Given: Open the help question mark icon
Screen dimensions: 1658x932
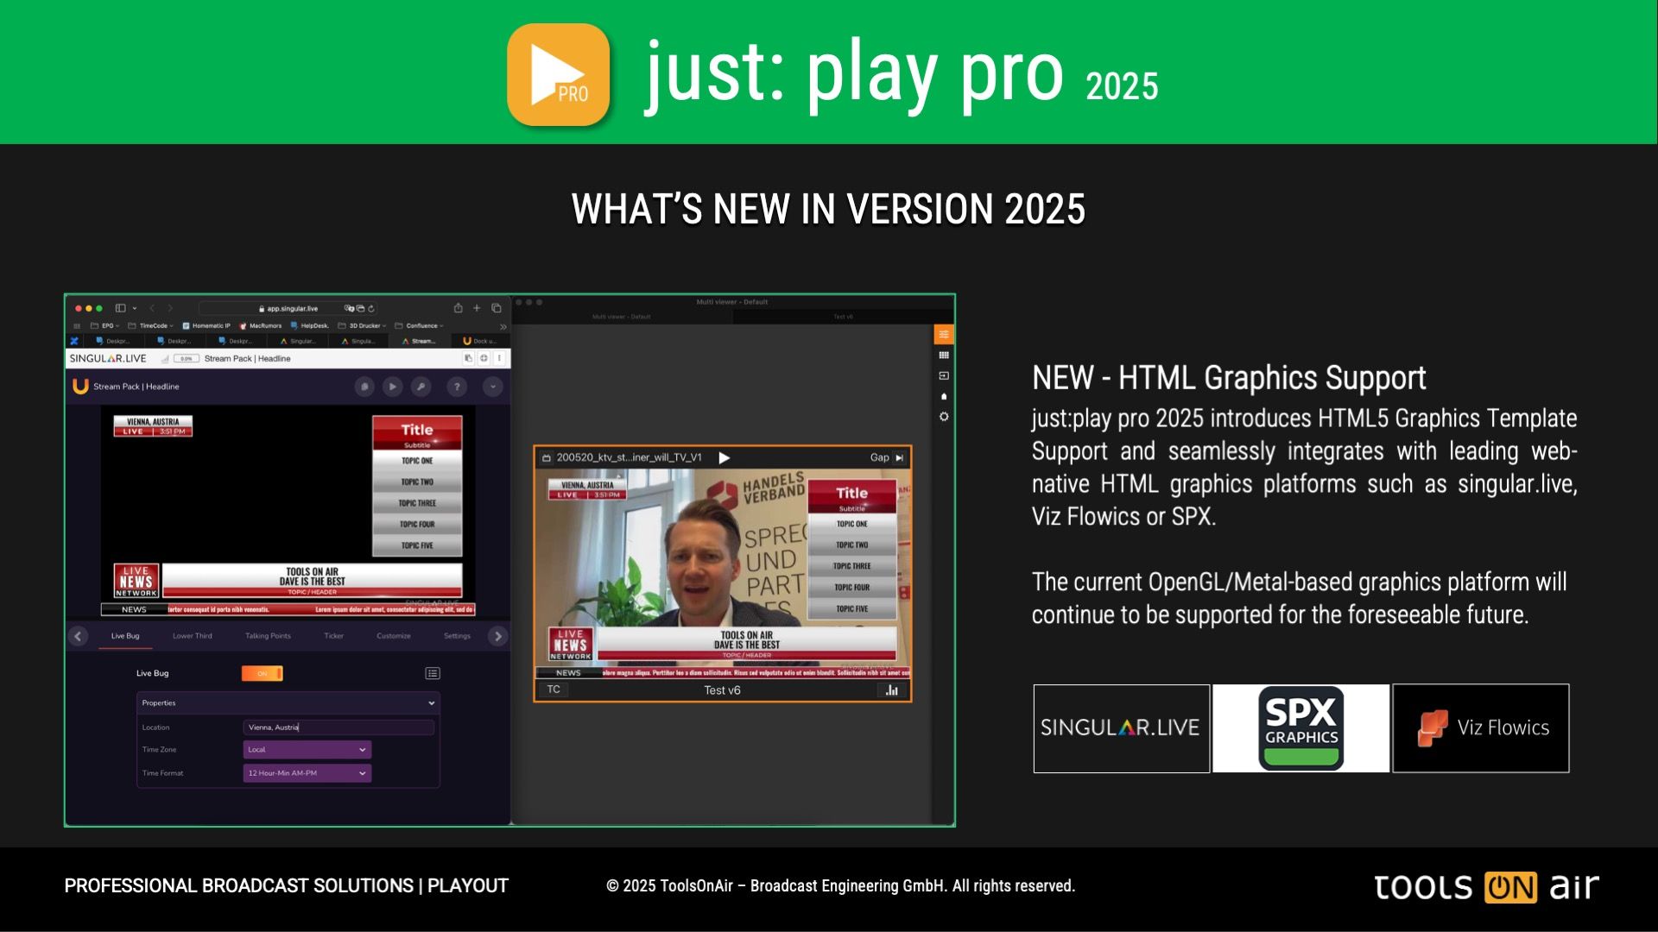Looking at the screenshot, I should pyautogui.click(x=457, y=387).
